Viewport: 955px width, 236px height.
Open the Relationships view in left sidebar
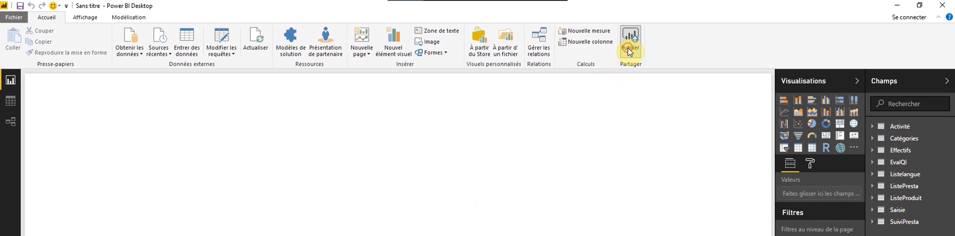pos(10,122)
